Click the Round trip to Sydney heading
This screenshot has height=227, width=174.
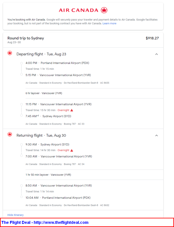pos(26,38)
